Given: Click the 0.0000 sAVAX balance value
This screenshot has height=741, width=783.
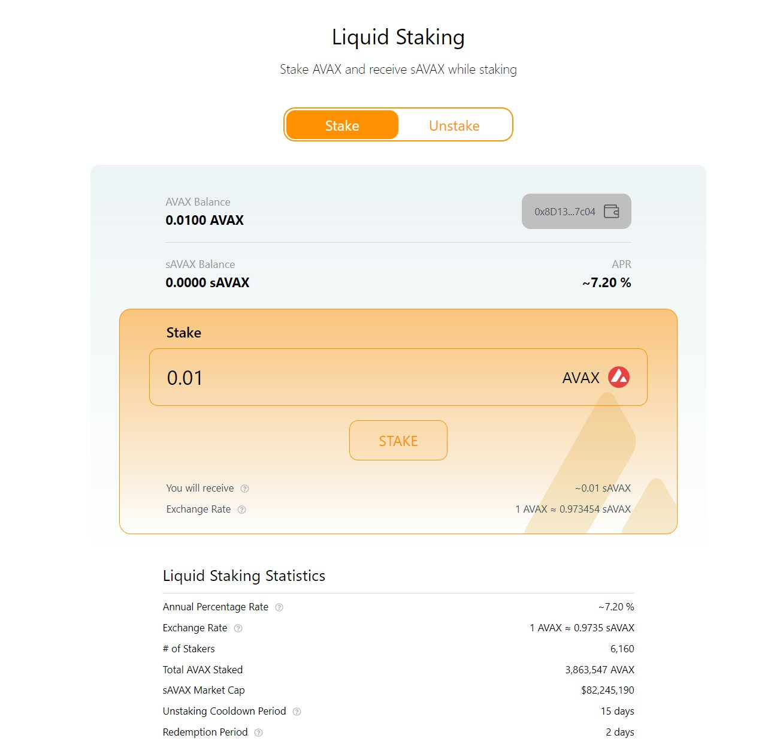Looking at the screenshot, I should tap(207, 282).
